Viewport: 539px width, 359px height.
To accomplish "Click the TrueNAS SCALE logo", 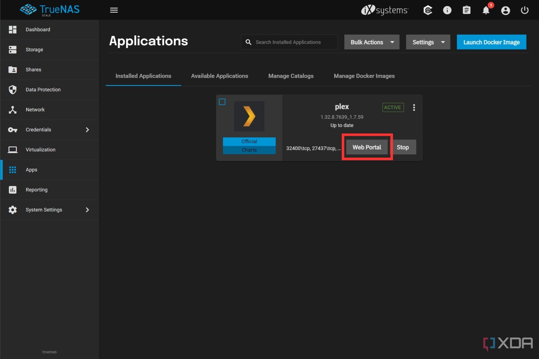I will 50,10.
